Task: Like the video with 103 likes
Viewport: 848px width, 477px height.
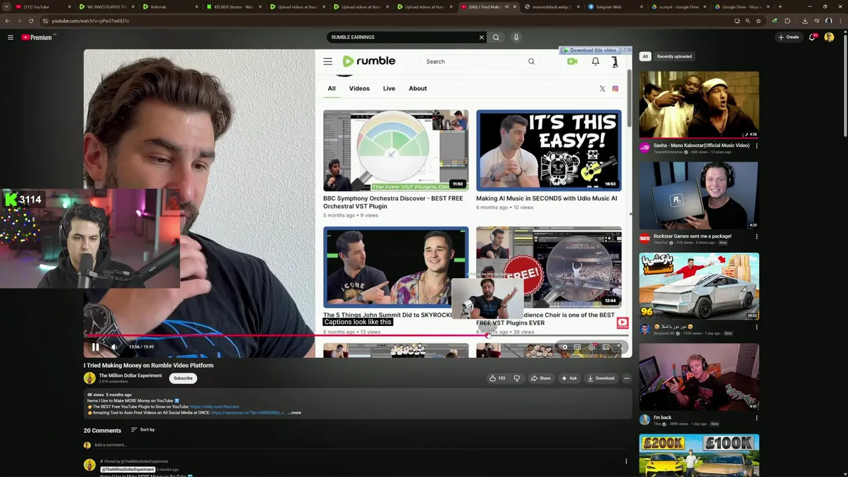Action: coord(498,378)
